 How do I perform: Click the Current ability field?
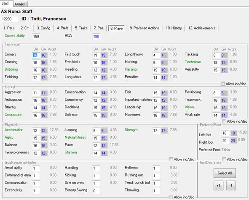coord(36,37)
